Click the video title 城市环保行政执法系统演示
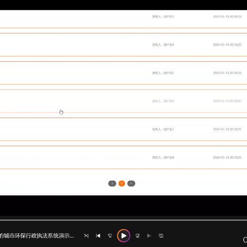The height and width of the screenshot is (247, 247). 37,236
